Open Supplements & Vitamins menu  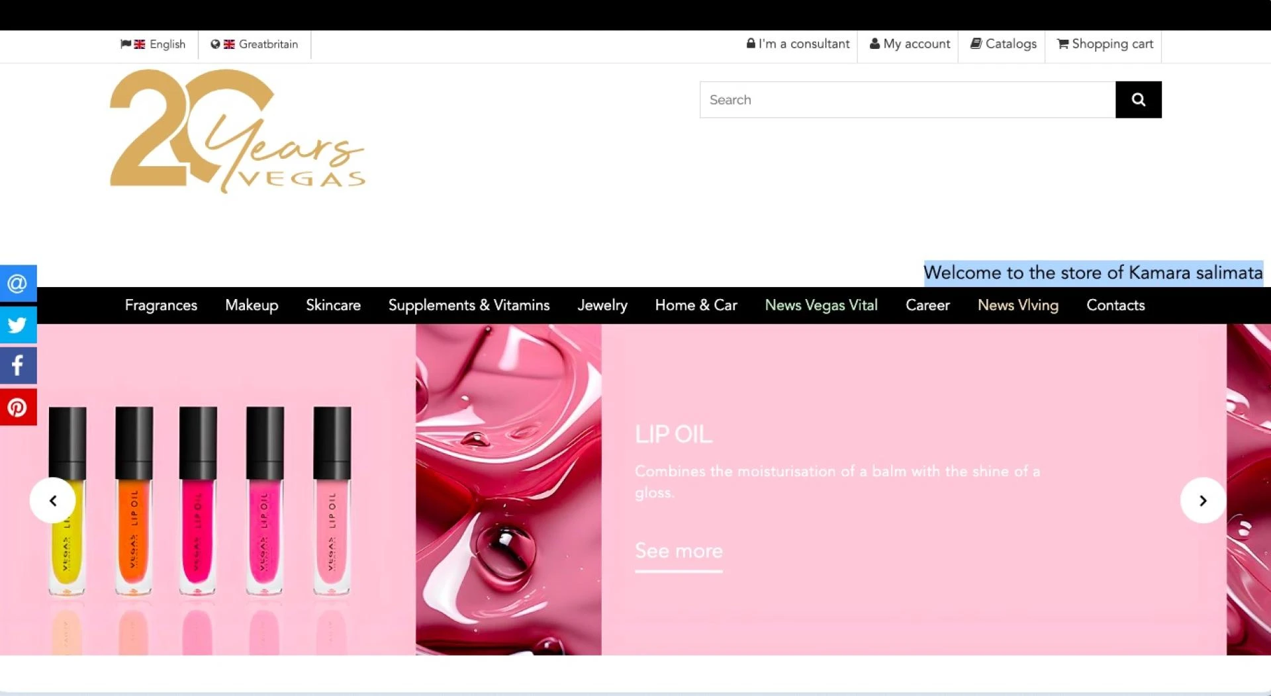point(469,305)
